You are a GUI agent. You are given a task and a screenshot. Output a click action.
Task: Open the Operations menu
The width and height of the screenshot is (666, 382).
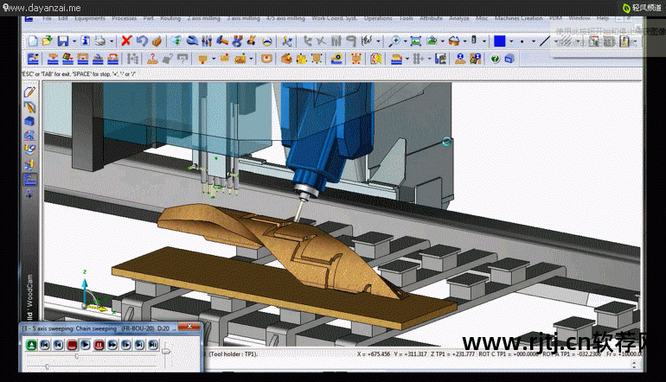[378, 18]
